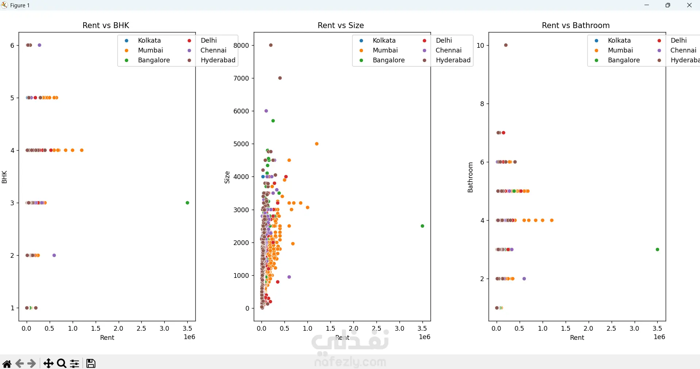
Task: Click the Chennai legend entry in the Size plot
Action: [442, 50]
